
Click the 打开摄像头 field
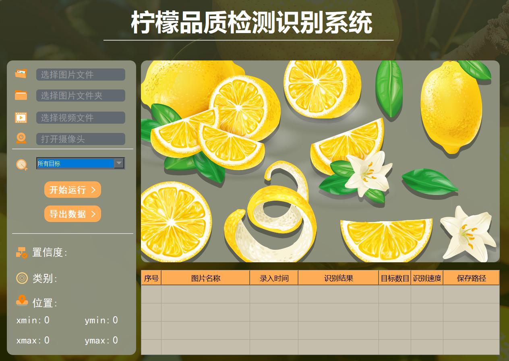pos(81,139)
